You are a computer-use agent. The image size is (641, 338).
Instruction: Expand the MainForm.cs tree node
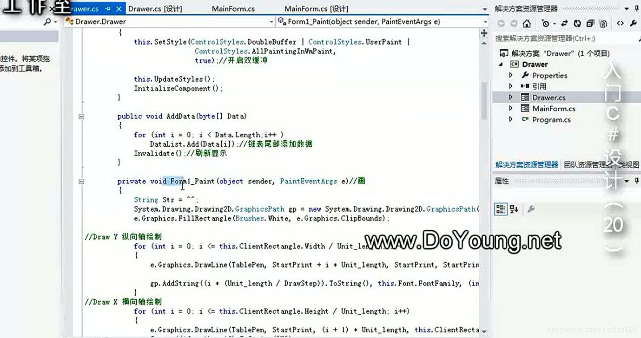(x=511, y=108)
